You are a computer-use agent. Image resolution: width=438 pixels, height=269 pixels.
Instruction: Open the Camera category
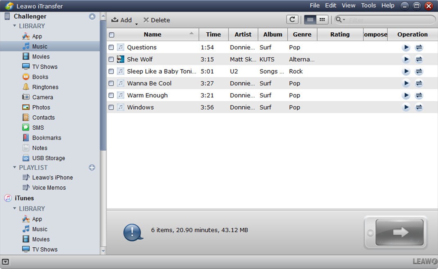pyautogui.click(x=43, y=97)
